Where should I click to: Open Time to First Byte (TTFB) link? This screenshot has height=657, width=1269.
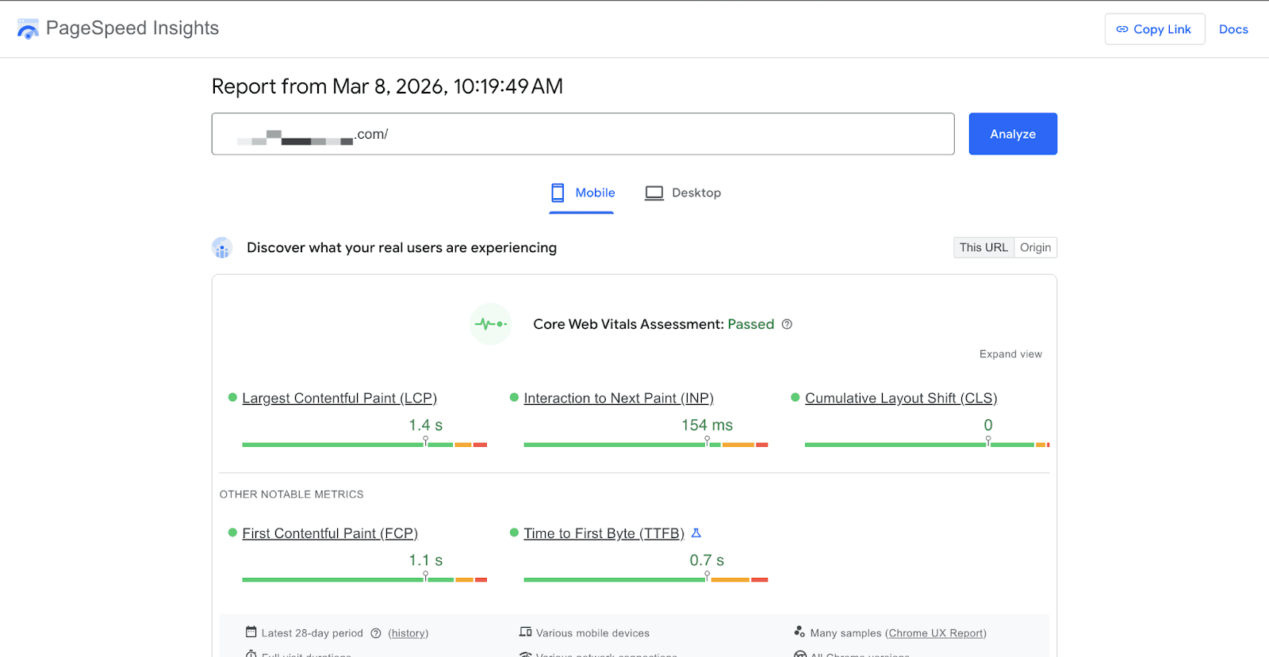click(604, 533)
